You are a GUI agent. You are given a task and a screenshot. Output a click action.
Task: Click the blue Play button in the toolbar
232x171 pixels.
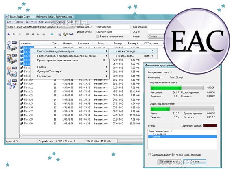[9, 34]
